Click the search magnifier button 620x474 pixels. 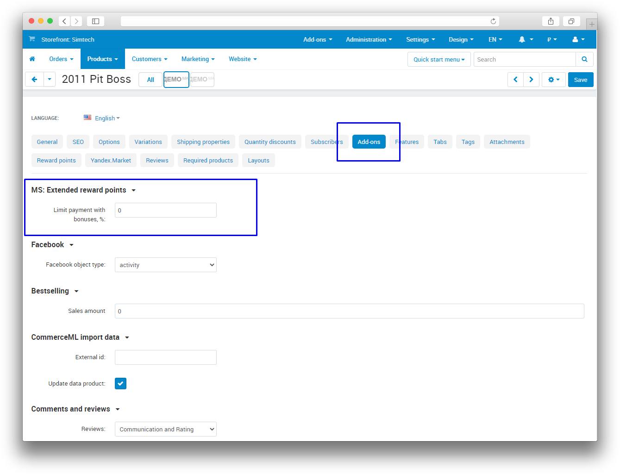pyautogui.click(x=584, y=59)
